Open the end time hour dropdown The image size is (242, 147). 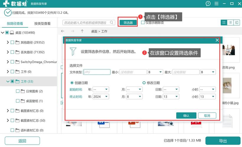tap(207, 96)
